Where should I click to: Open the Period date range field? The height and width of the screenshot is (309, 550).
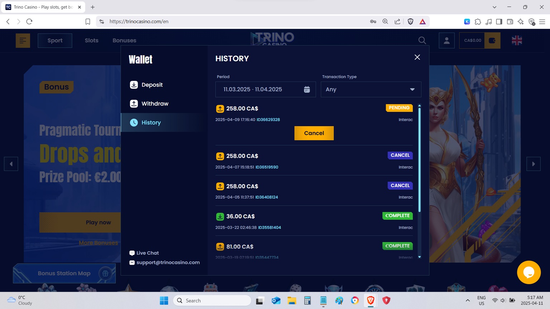[x=265, y=89]
